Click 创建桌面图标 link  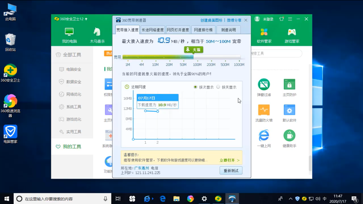[211, 20]
